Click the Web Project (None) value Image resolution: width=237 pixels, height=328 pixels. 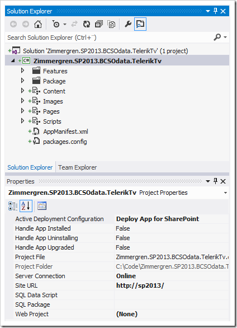[127, 314]
